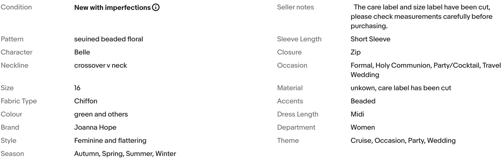Click the crossover v neck neckline value

coord(101,65)
